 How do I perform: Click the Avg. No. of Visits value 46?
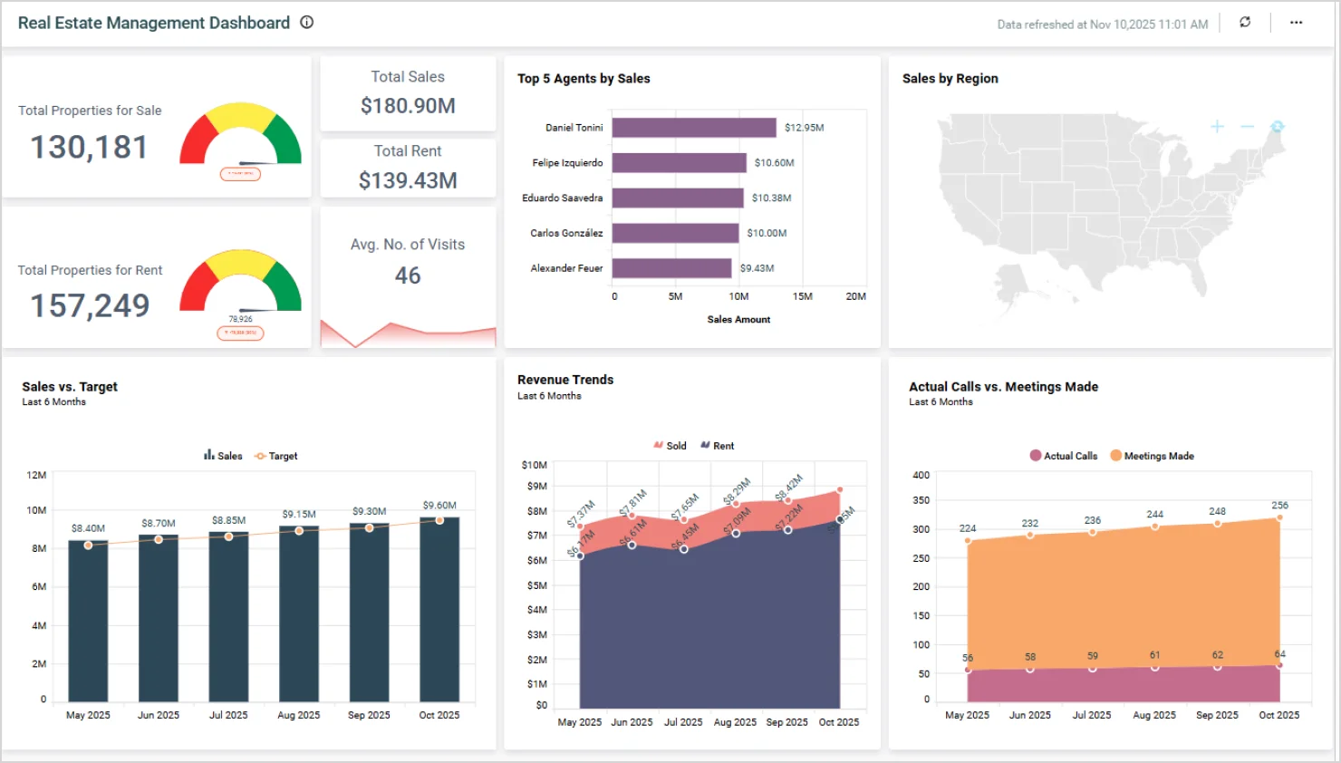408,275
